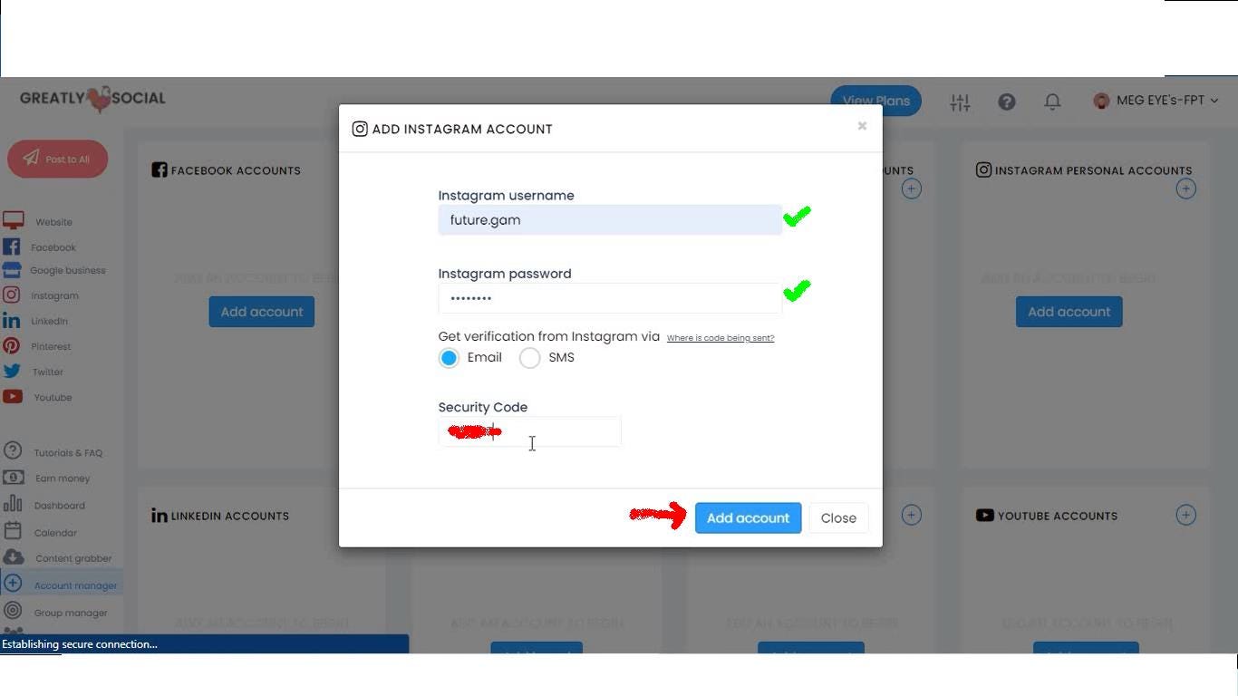
Task: Click the Instagram password field
Action: tap(610, 298)
